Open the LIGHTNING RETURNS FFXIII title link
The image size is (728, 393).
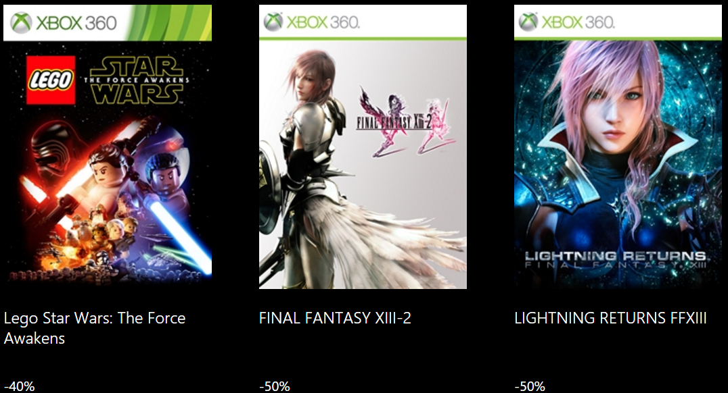click(x=610, y=318)
